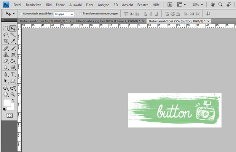Screen dimensions: 236x152
Task: Open the Filter menu
Action: (x=89, y=5)
